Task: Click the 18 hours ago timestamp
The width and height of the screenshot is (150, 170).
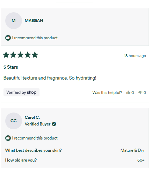Action: coord(135,56)
